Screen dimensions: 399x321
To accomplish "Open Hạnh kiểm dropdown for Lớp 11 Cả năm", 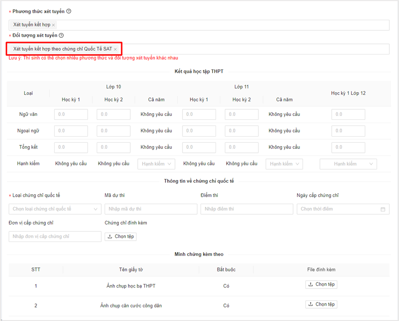I will tap(284, 164).
